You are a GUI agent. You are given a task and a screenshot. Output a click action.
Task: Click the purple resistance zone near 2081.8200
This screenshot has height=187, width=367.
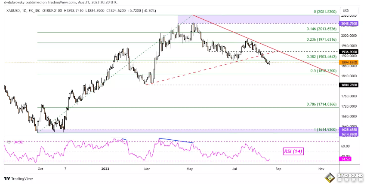pyautogui.click(x=258, y=19)
